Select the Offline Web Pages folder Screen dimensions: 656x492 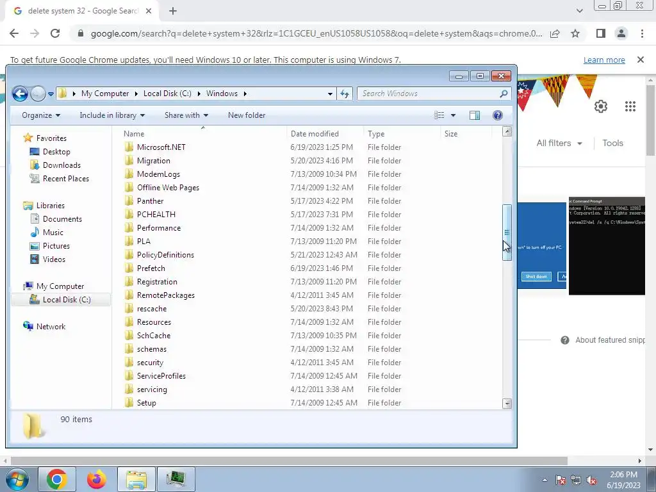[168, 188]
